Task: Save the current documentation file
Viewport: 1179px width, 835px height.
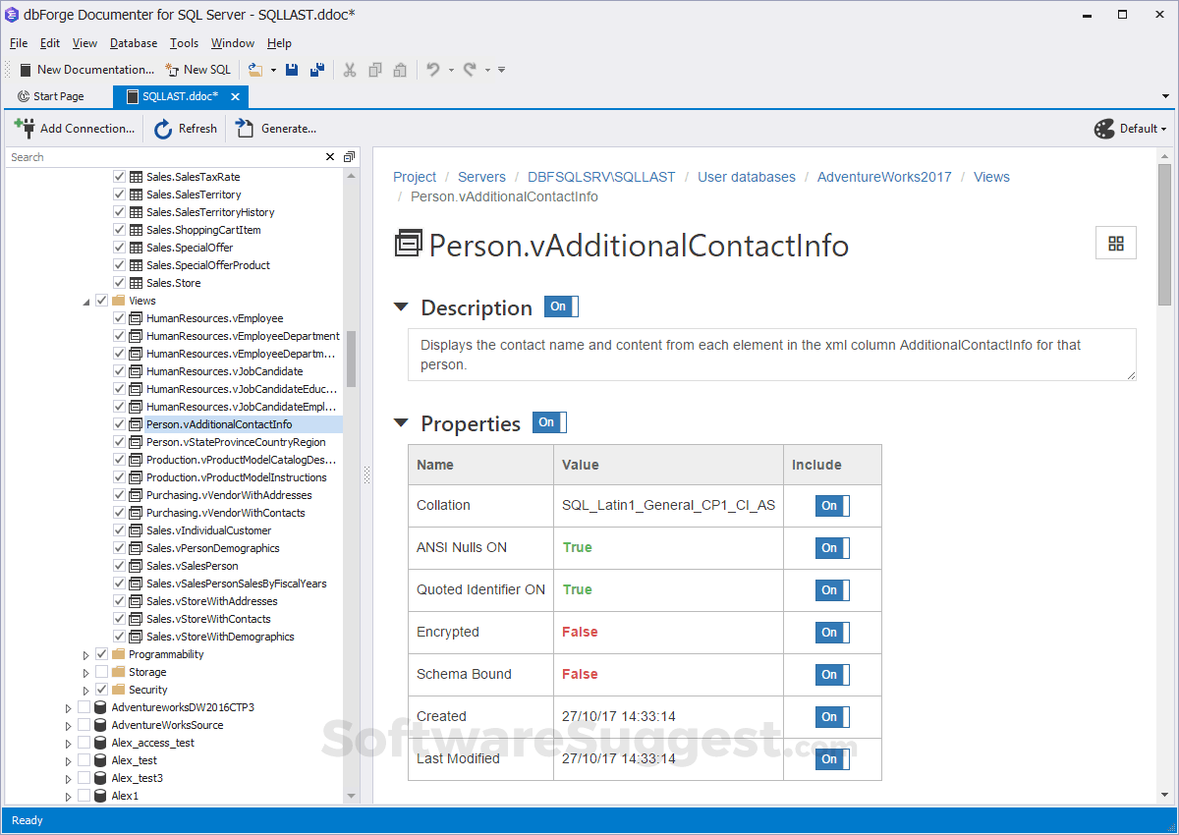Action: pyautogui.click(x=292, y=69)
